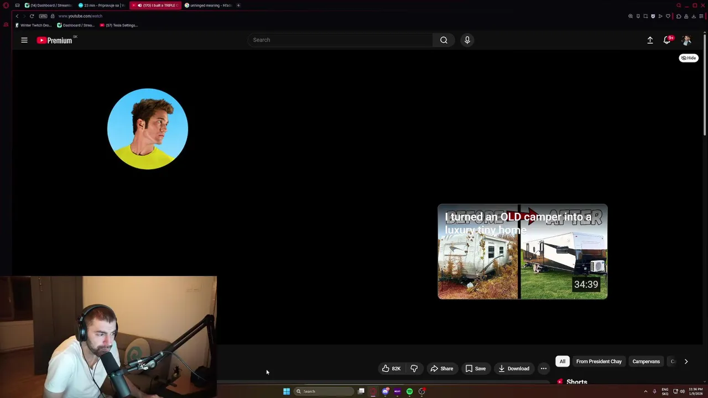Start voice search with microphone icon
This screenshot has width=708, height=398.
coord(467,40)
